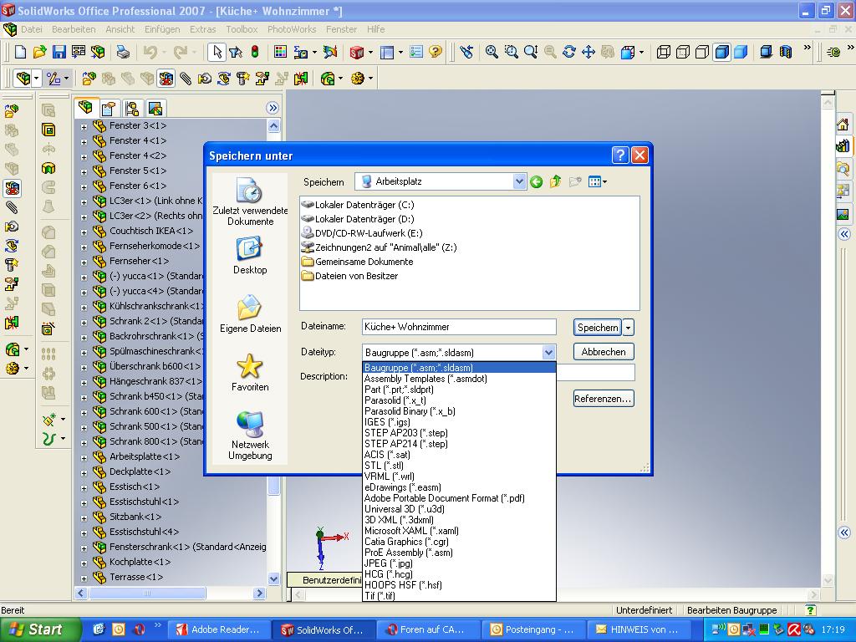Choose Parasolid Binary (*.x_b) file type

pos(459,411)
